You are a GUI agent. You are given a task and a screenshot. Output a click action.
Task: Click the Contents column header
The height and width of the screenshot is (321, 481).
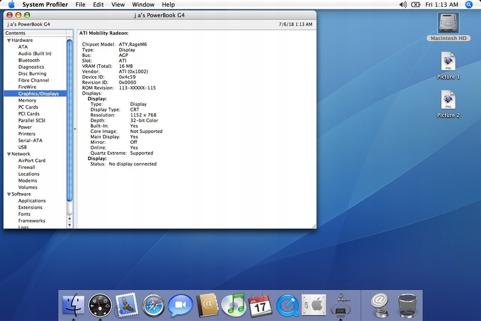pyautogui.click(x=35, y=33)
